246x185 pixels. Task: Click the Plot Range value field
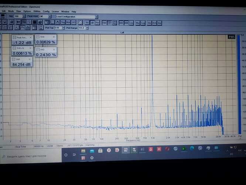click(x=82, y=28)
